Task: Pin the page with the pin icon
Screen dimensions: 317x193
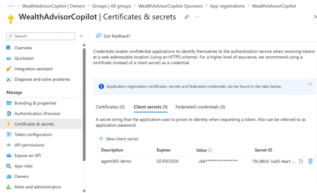Action: (x=186, y=17)
